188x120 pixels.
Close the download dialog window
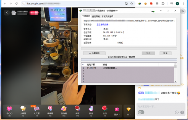coord(175,10)
